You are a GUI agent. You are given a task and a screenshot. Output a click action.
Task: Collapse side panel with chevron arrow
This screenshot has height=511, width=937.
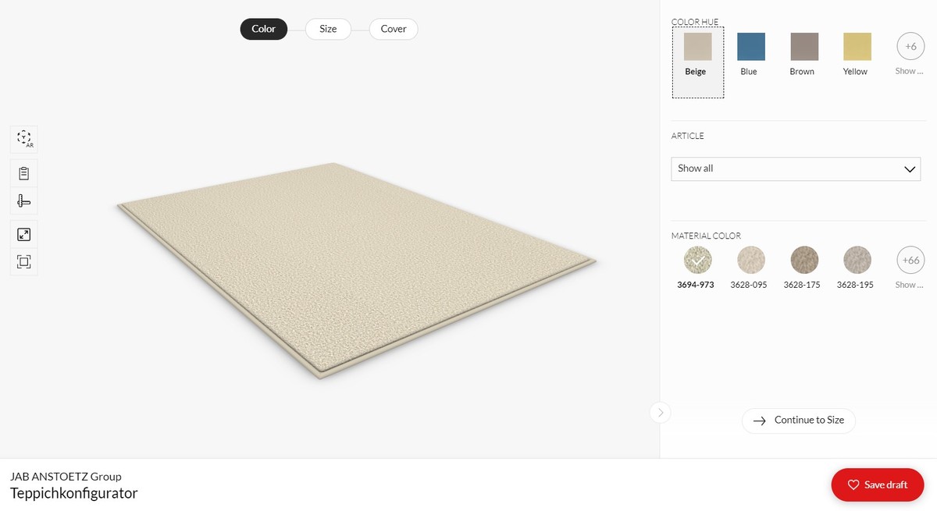click(661, 413)
